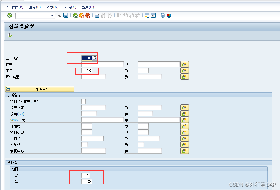Open multiple selection for 物料类型
The height and width of the screenshot is (190, 280).
pyautogui.click(x=185, y=132)
